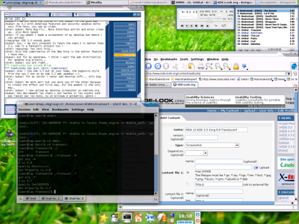Screen dimensions: 299x224
Task: Open the Depend on dropdown
Action: click(x=205, y=153)
